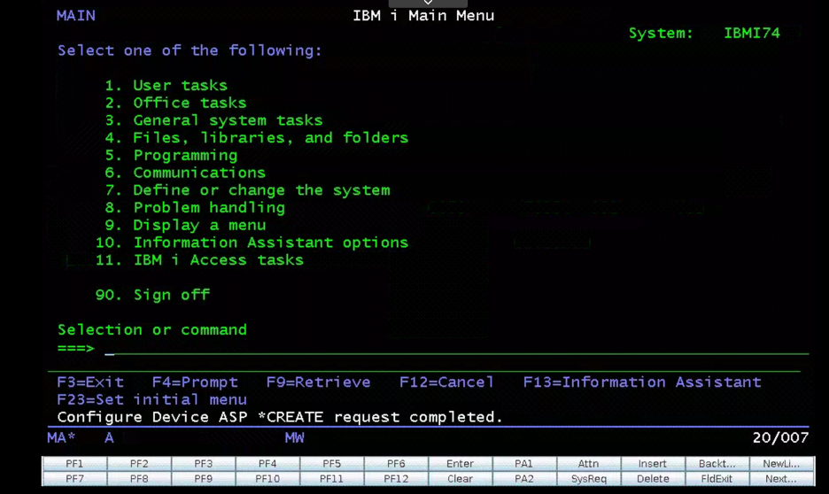
Task: Click the Clear key button
Action: point(460,479)
